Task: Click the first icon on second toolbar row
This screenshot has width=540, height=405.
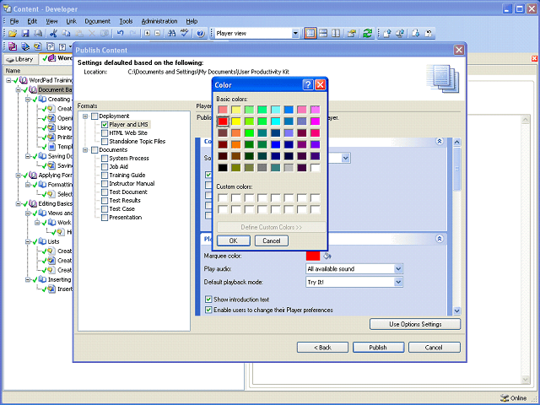Action: point(13,46)
